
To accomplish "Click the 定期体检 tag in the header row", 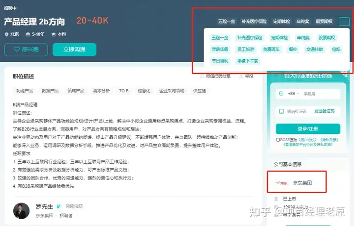I will [282, 22].
